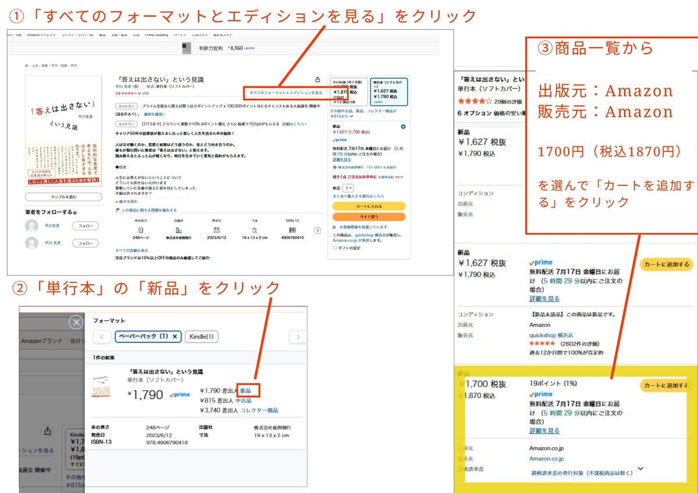The width and height of the screenshot is (698, 493).
Task: Click the '判断力批判 ¥8,360' banner item
Action: point(218,48)
